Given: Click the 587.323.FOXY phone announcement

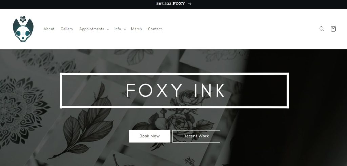Looking at the screenshot, I should pyautogui.click(x=170, y=4).
